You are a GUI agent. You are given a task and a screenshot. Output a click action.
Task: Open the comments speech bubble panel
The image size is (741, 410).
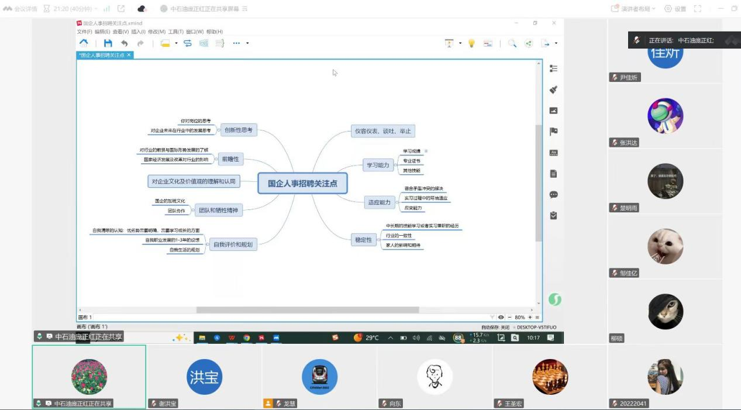pyautogui.click(x=553, y=195)
